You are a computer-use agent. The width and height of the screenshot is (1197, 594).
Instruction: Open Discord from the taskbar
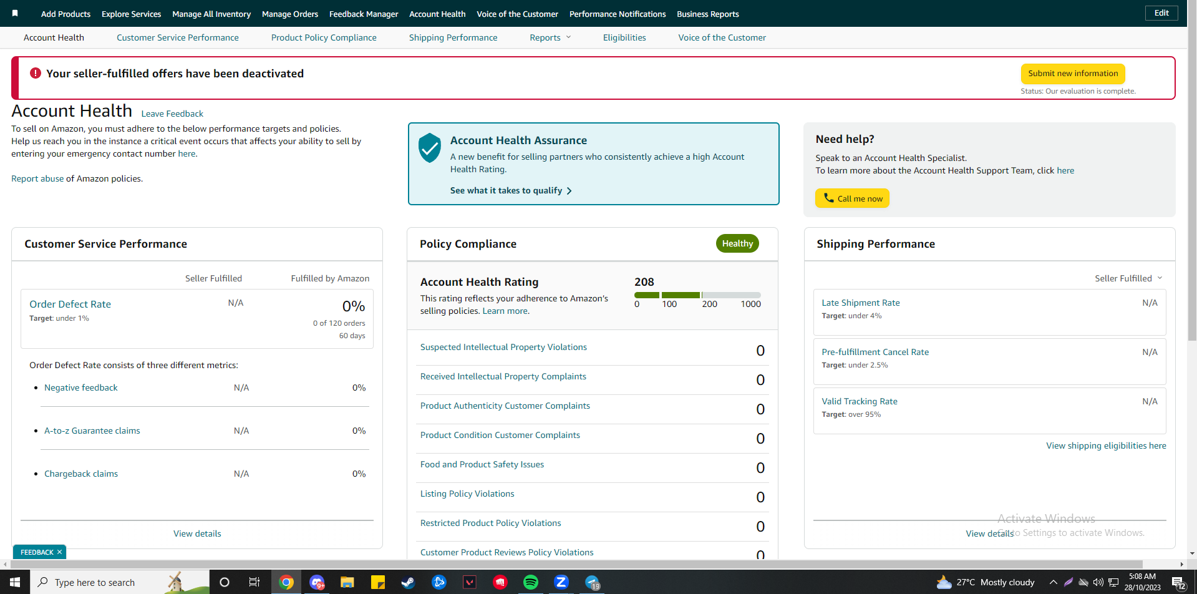[317, 582]
